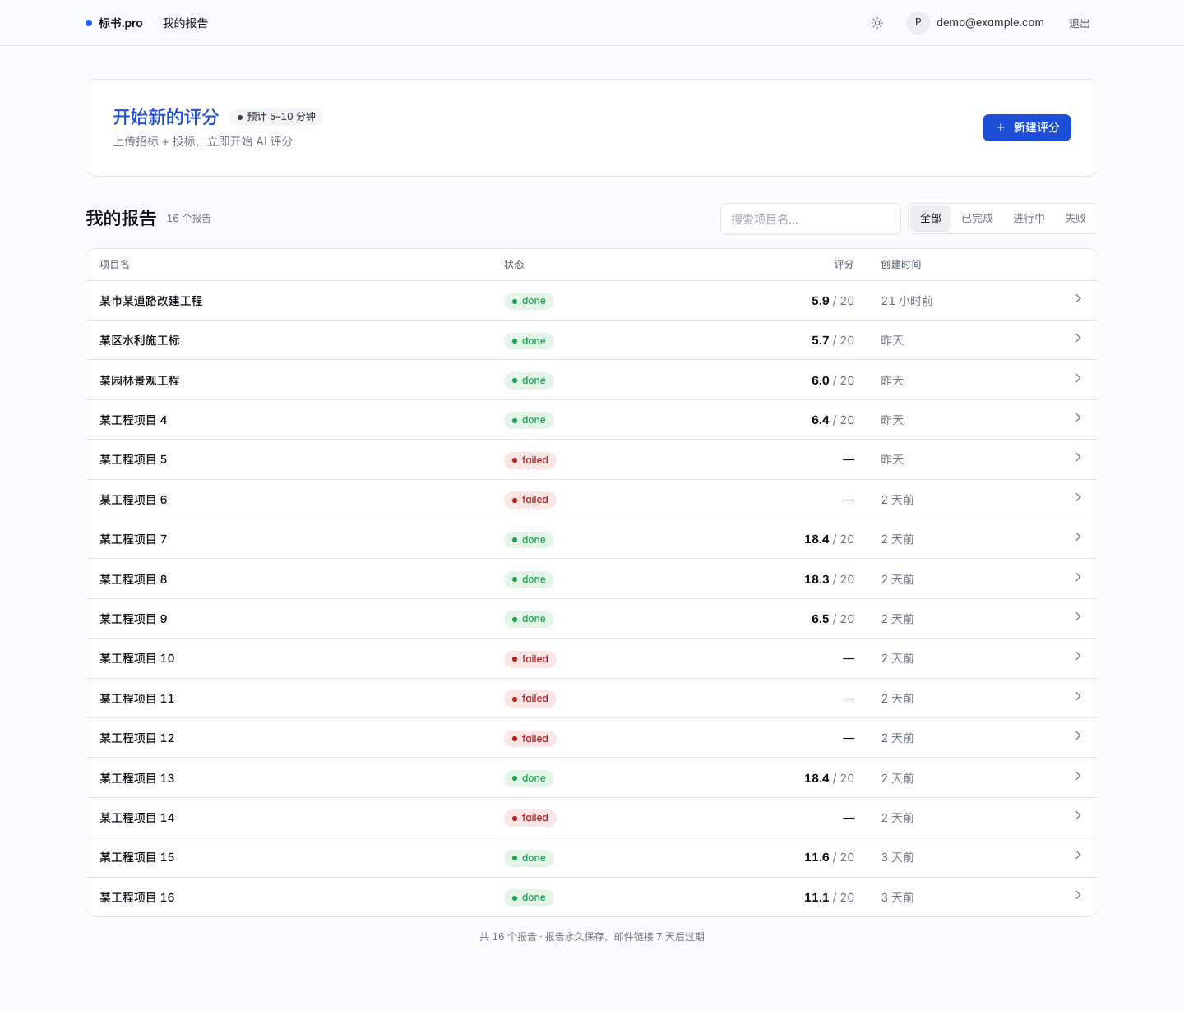1184x1010 pixels.
Task: Click chevron icon on 某工程项目 11 row
Action: pos(1078,697)
